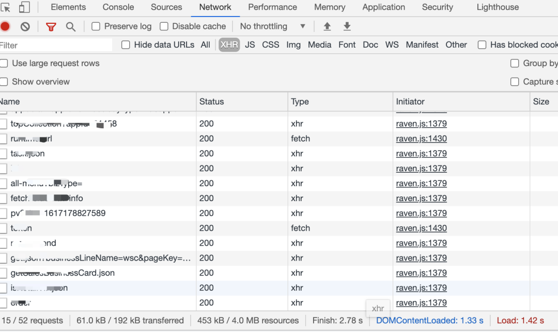Image resolution: width=558 pixels, height=334 pixels.
Task: Open the Security tab
Action: pyautogui.click(x=438, y=7)
